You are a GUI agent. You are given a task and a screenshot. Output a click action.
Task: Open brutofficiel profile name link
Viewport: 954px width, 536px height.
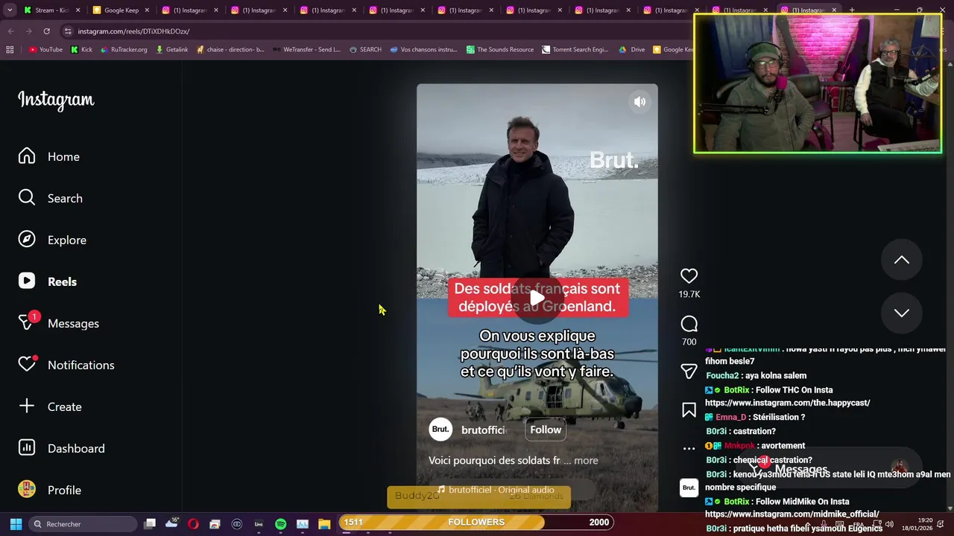[x=484, y=430]
